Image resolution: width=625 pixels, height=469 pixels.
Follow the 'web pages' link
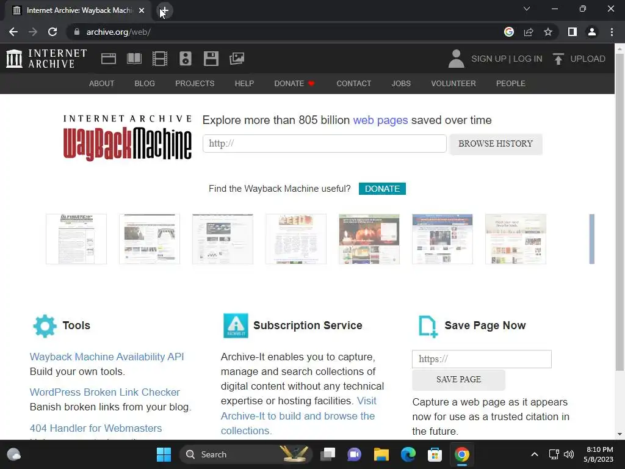coord(380,120)
